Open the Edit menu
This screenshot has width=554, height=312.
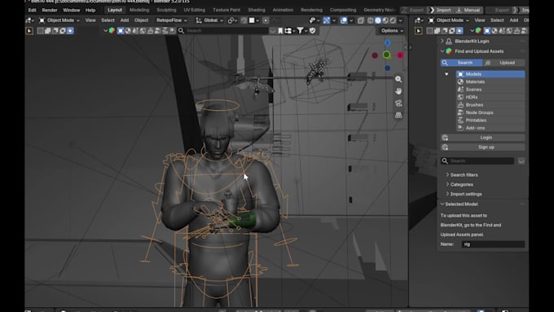click(x=32, y=10)
